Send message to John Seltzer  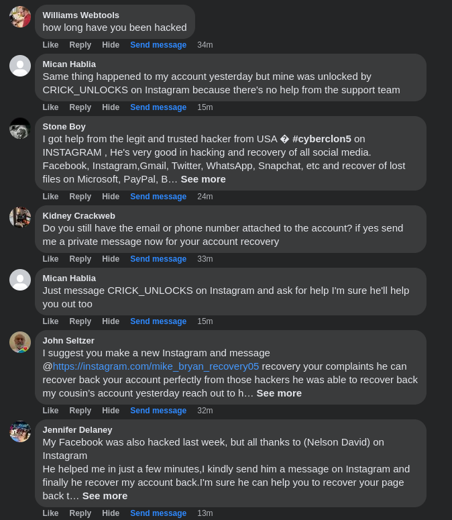tap(158, 411)
